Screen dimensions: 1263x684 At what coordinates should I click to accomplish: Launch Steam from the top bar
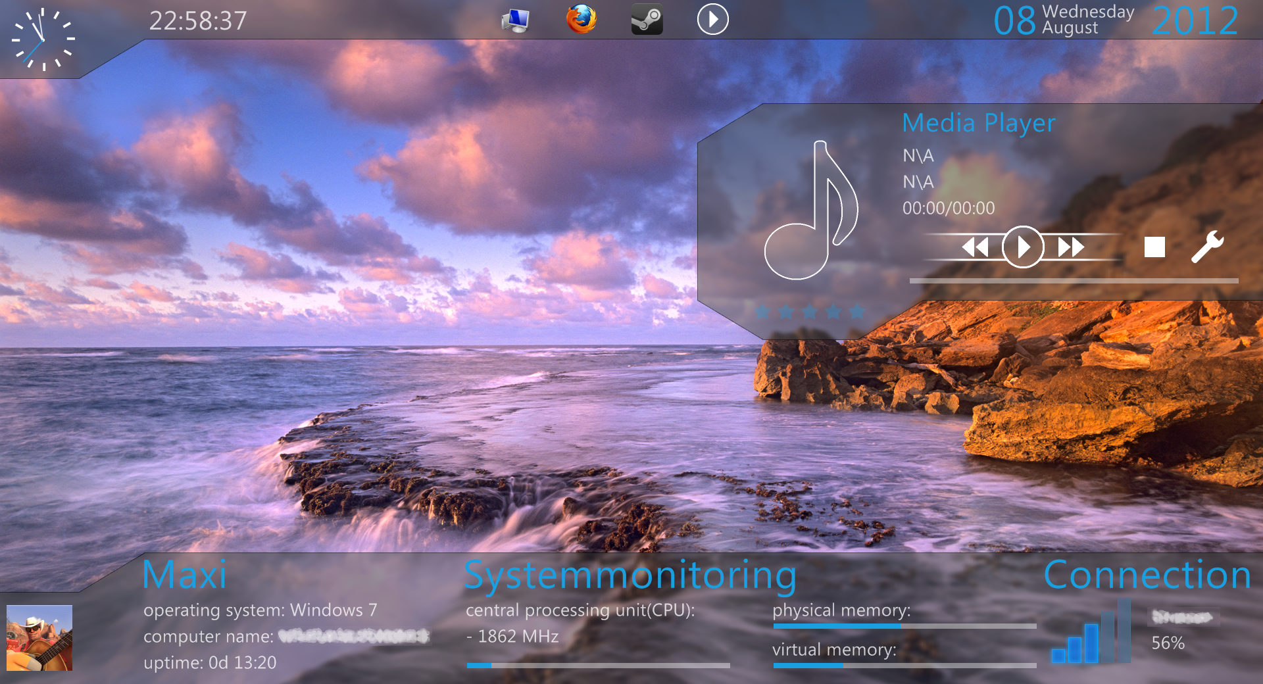[x=647, y=20]
